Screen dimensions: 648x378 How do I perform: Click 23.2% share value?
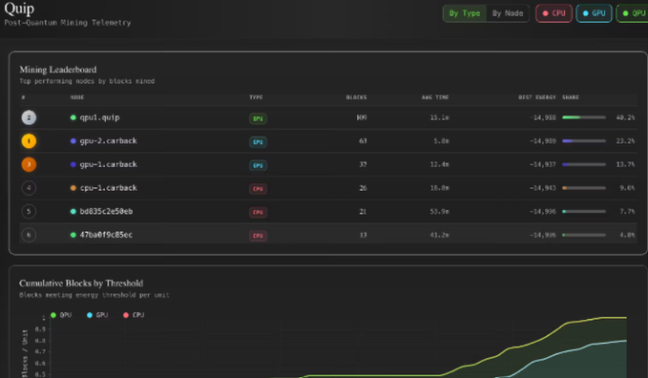pyautogui.click(x=625, y=141)
